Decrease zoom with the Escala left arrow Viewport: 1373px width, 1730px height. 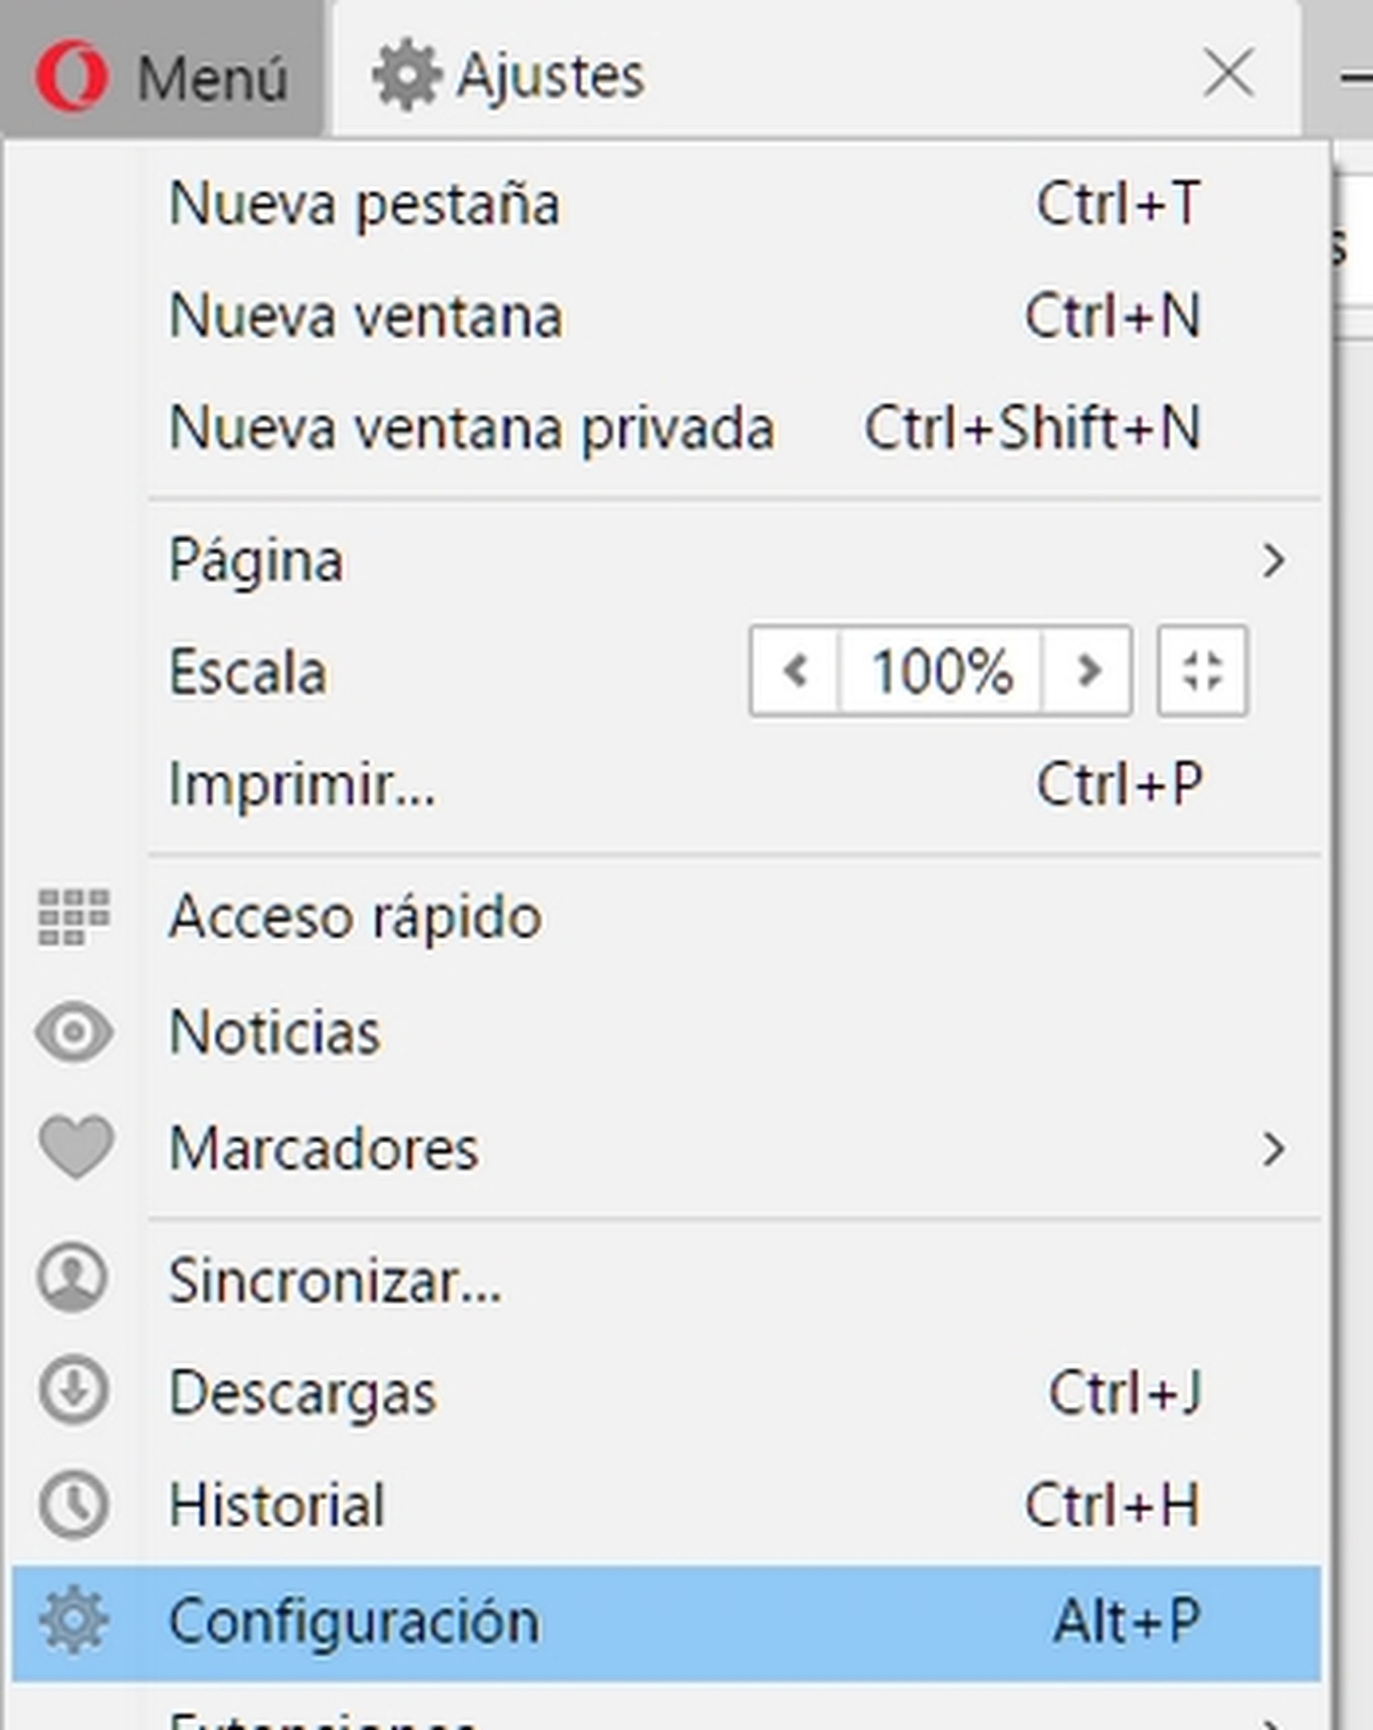click(795, 671)
